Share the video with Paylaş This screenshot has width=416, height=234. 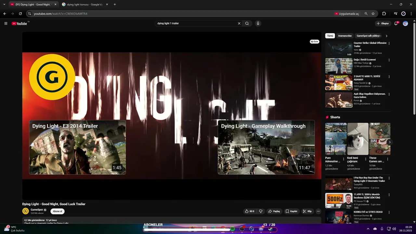point(274,211)
